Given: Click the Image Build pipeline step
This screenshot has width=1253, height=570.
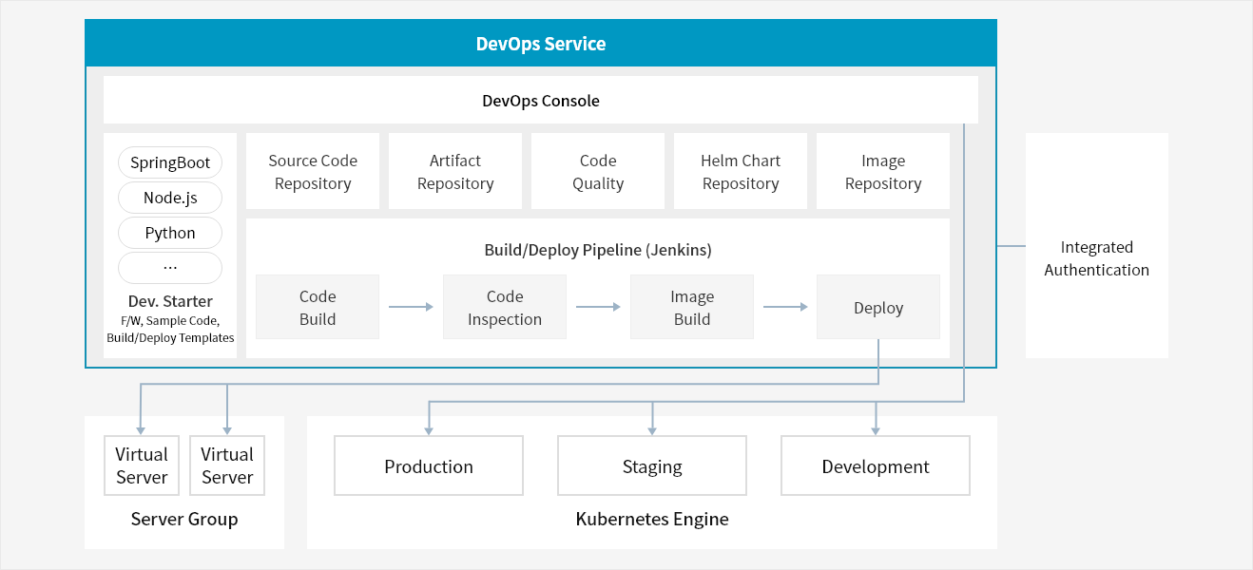Looking at the screenshot, I should tap(692, 308).
